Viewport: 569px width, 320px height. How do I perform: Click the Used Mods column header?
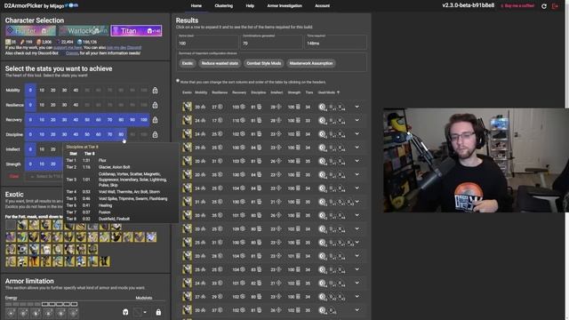click(326, 92)
